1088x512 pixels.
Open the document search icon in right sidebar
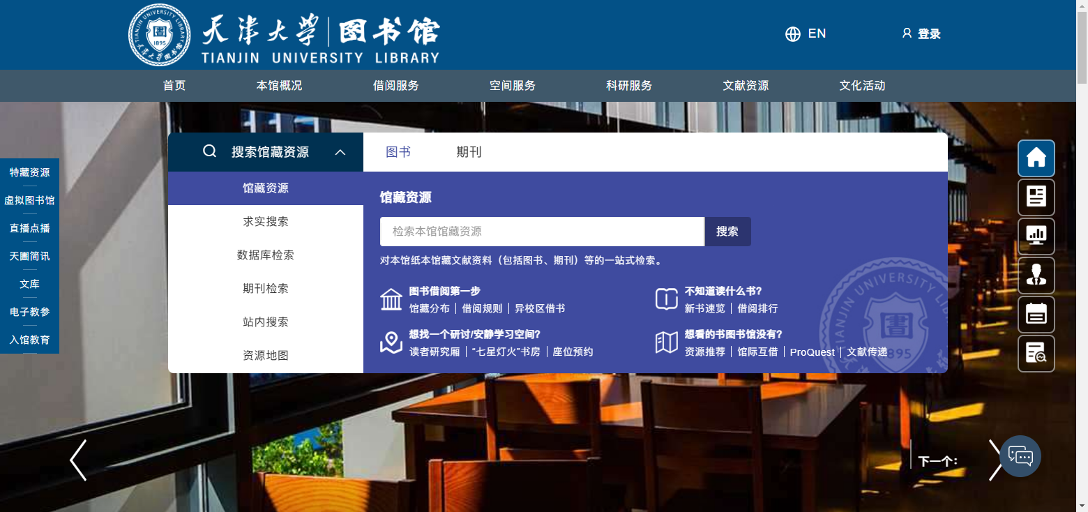[1036, 354]
